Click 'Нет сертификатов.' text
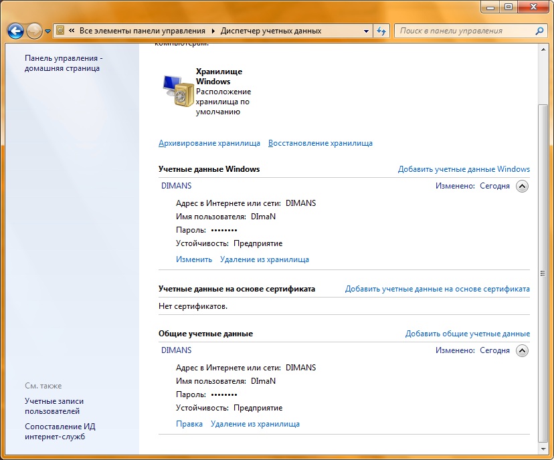 pyautogui.click(x=193, y=306)
